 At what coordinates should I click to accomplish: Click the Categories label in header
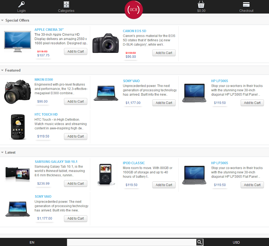click(x=66, y=11)
